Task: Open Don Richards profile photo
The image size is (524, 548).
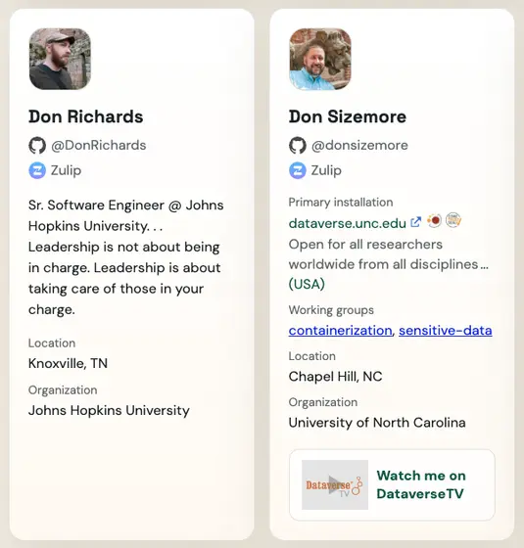Action: [60, 59]
